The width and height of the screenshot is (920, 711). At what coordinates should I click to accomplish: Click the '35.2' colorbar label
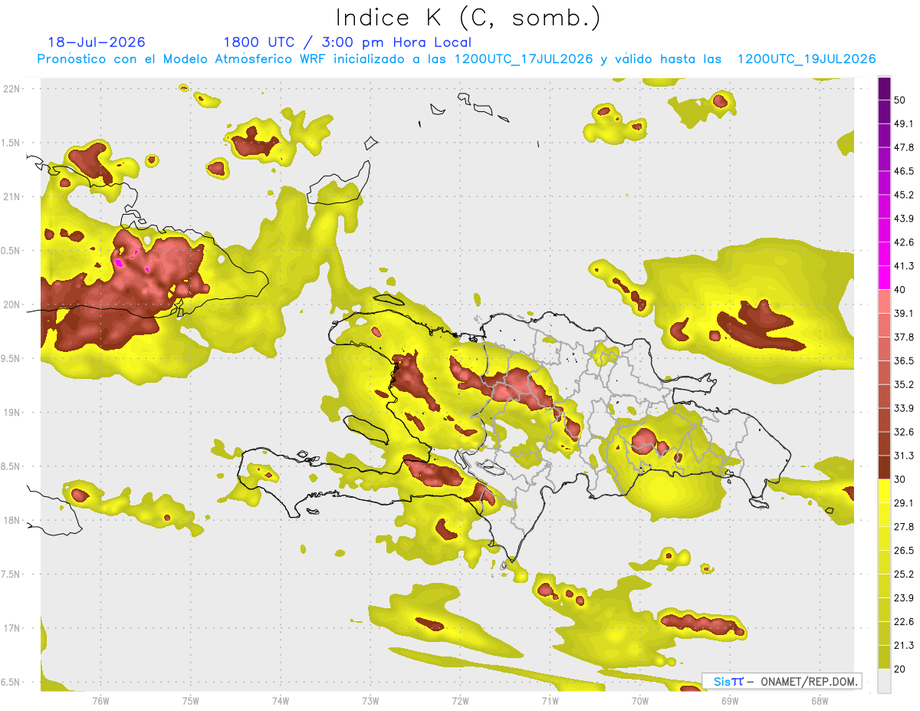tap(904, 384)
